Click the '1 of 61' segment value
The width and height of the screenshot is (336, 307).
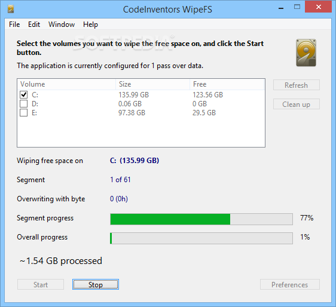point(120,179)
